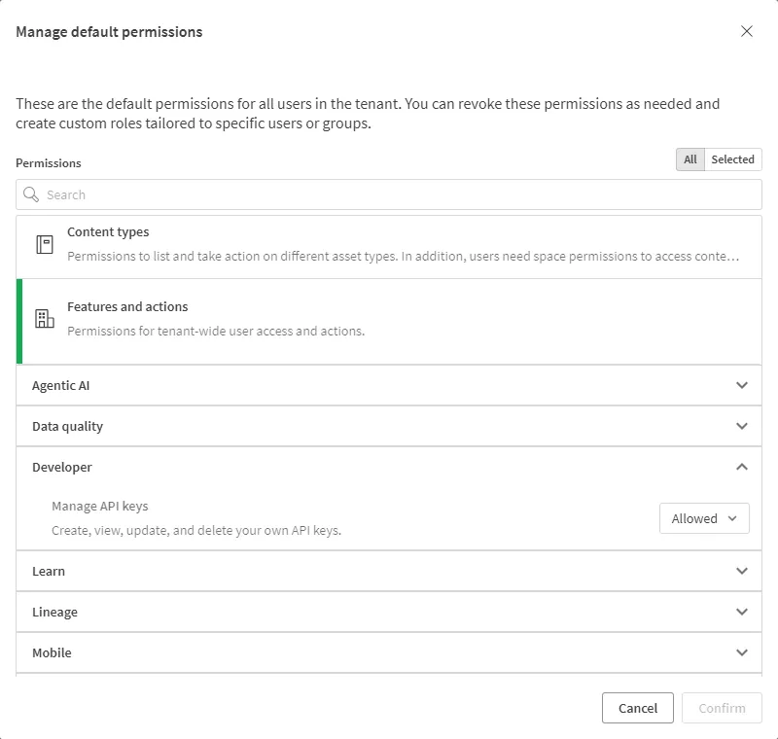The image size is (778, 739).
Task: Expand the Mobile section
Action: [388, 652]
